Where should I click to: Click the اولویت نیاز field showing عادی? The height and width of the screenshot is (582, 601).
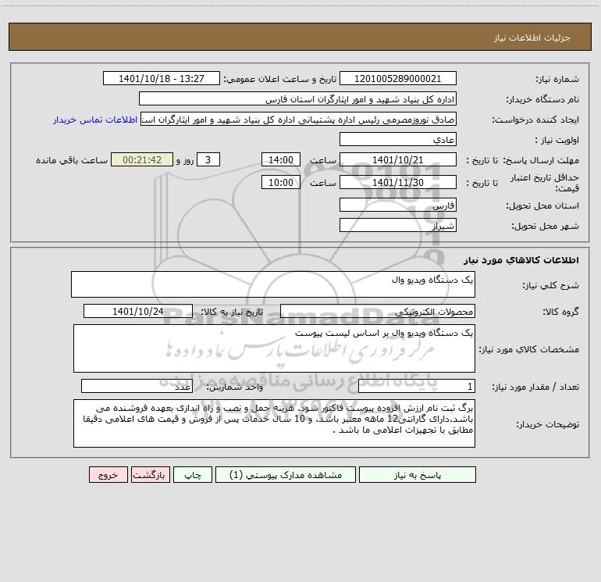pos(398,139)
